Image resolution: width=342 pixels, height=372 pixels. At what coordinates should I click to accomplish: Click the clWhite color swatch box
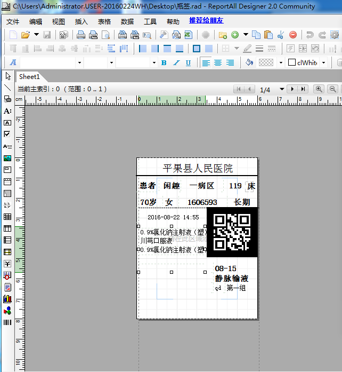pyautogui.click(x=292, y=62)
